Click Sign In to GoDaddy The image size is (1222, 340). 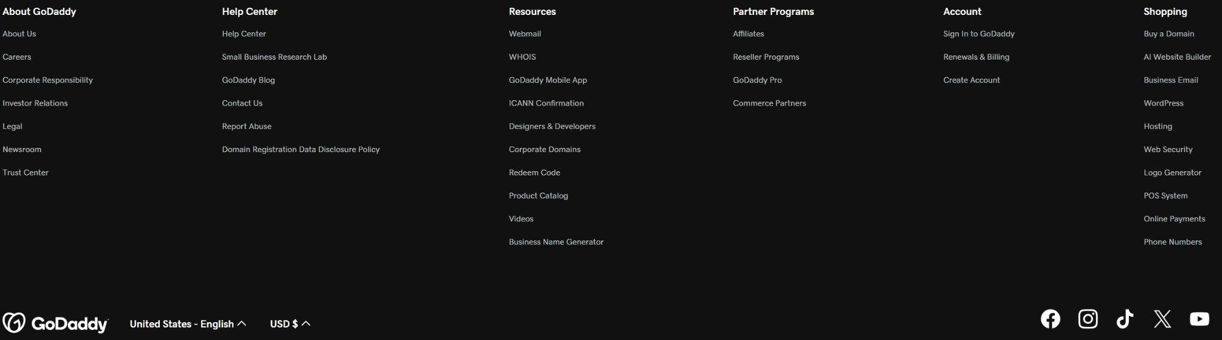coord(979,34)
